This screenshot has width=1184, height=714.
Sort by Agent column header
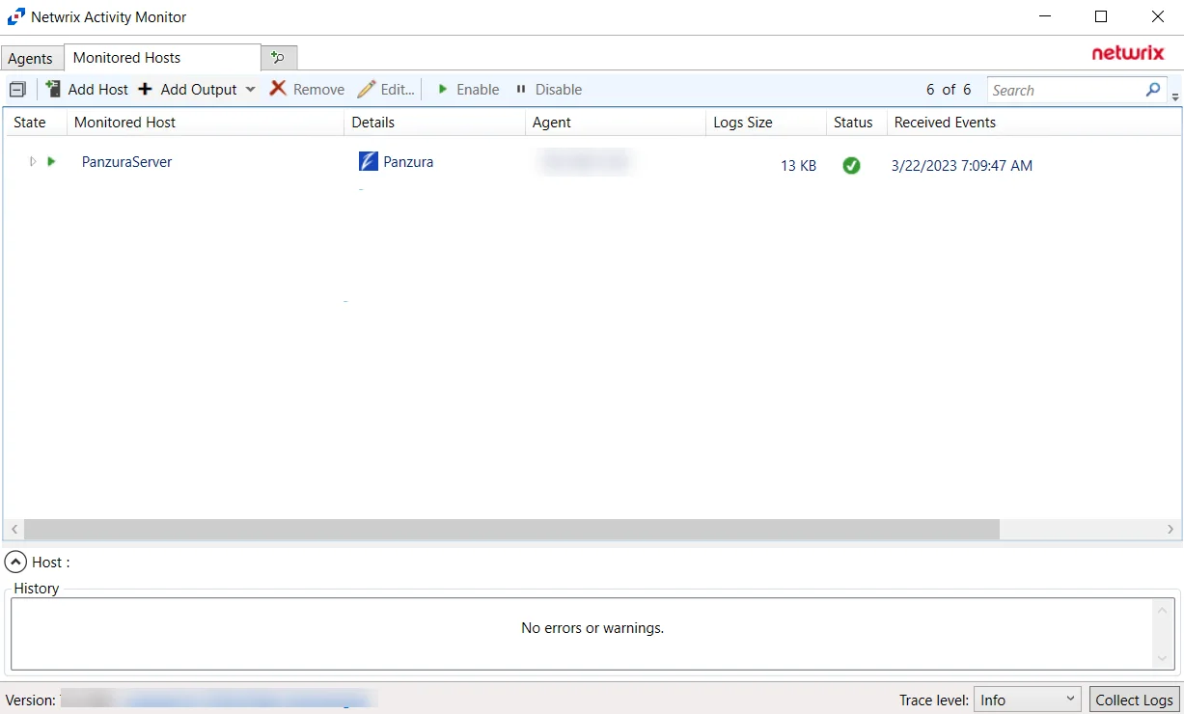tap(615, 123)
